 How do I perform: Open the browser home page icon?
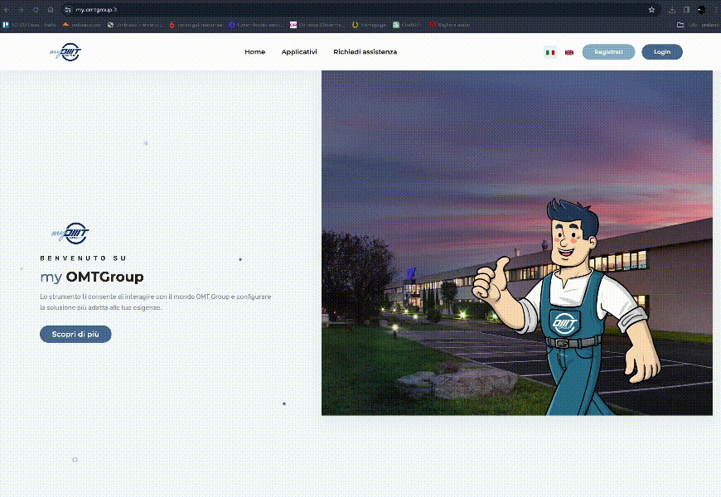tap(51, 10)
